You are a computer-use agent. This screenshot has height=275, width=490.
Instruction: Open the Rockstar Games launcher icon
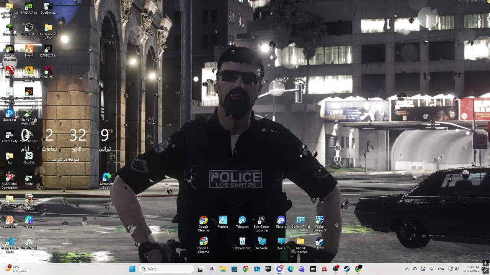(29, 75)
